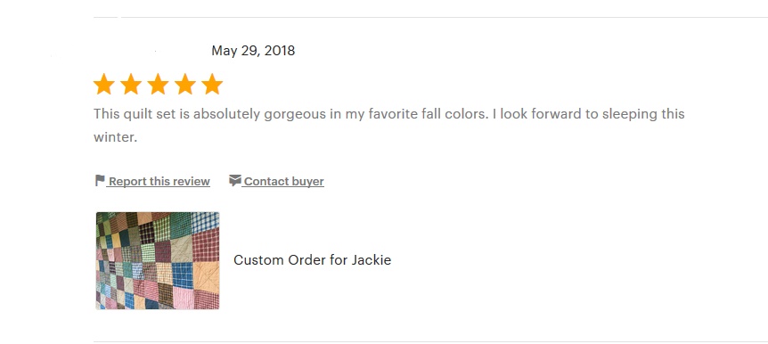Viewport: 768px width, 344px height.
Task: Click the name "Jackie" in the listing title
Action: point(372,259)
